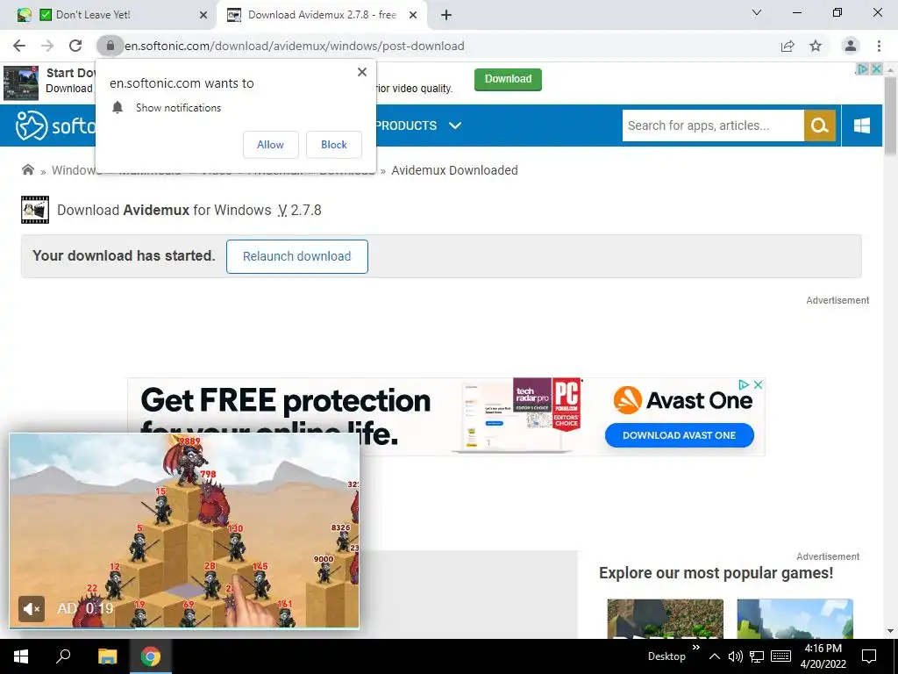Click the search for apps field
The image size is (898, 674).
pos(713,125)
